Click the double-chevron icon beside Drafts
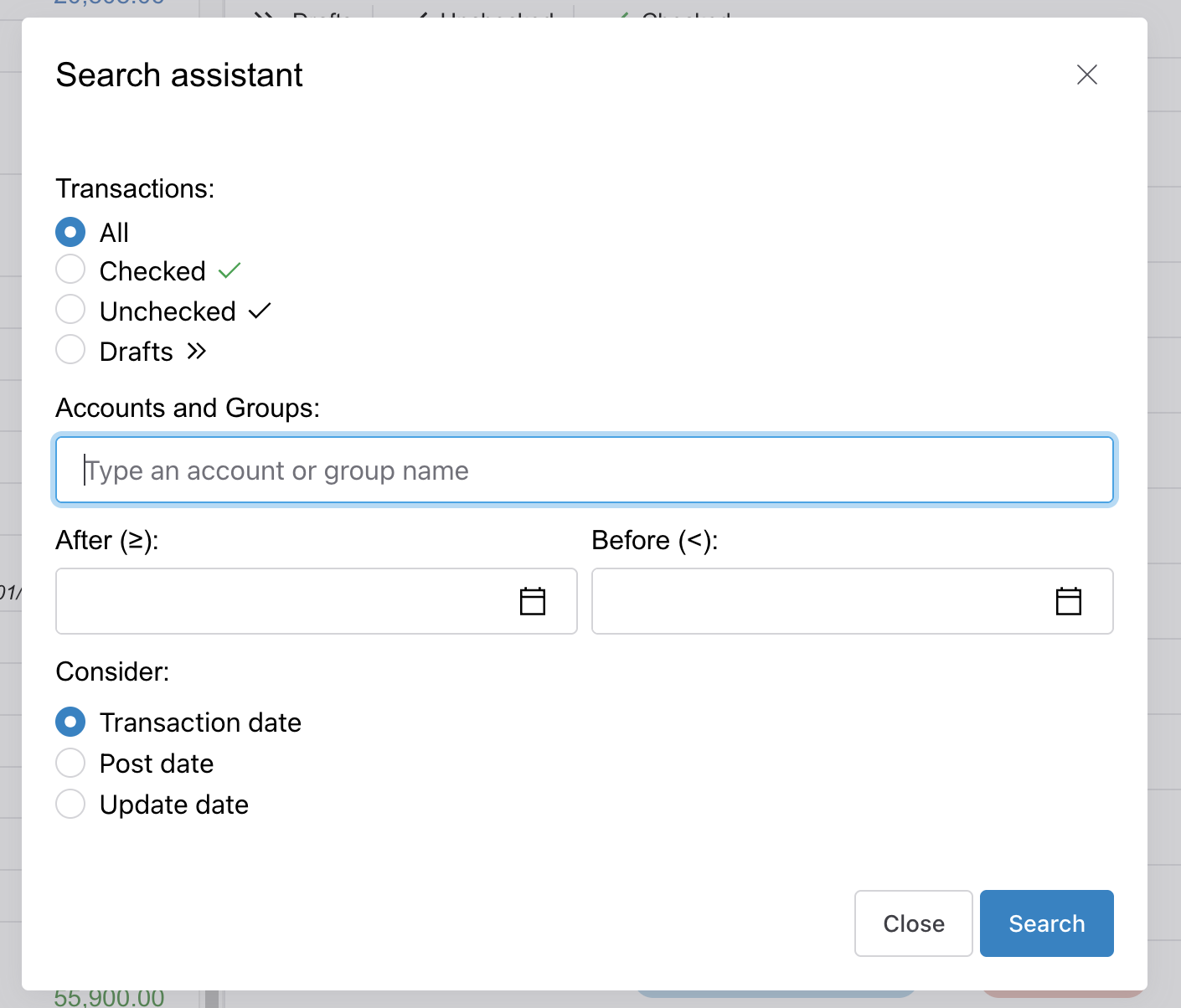This screenshot has height=1008, width=1181. pyautogui.click(x=197, y=351)
